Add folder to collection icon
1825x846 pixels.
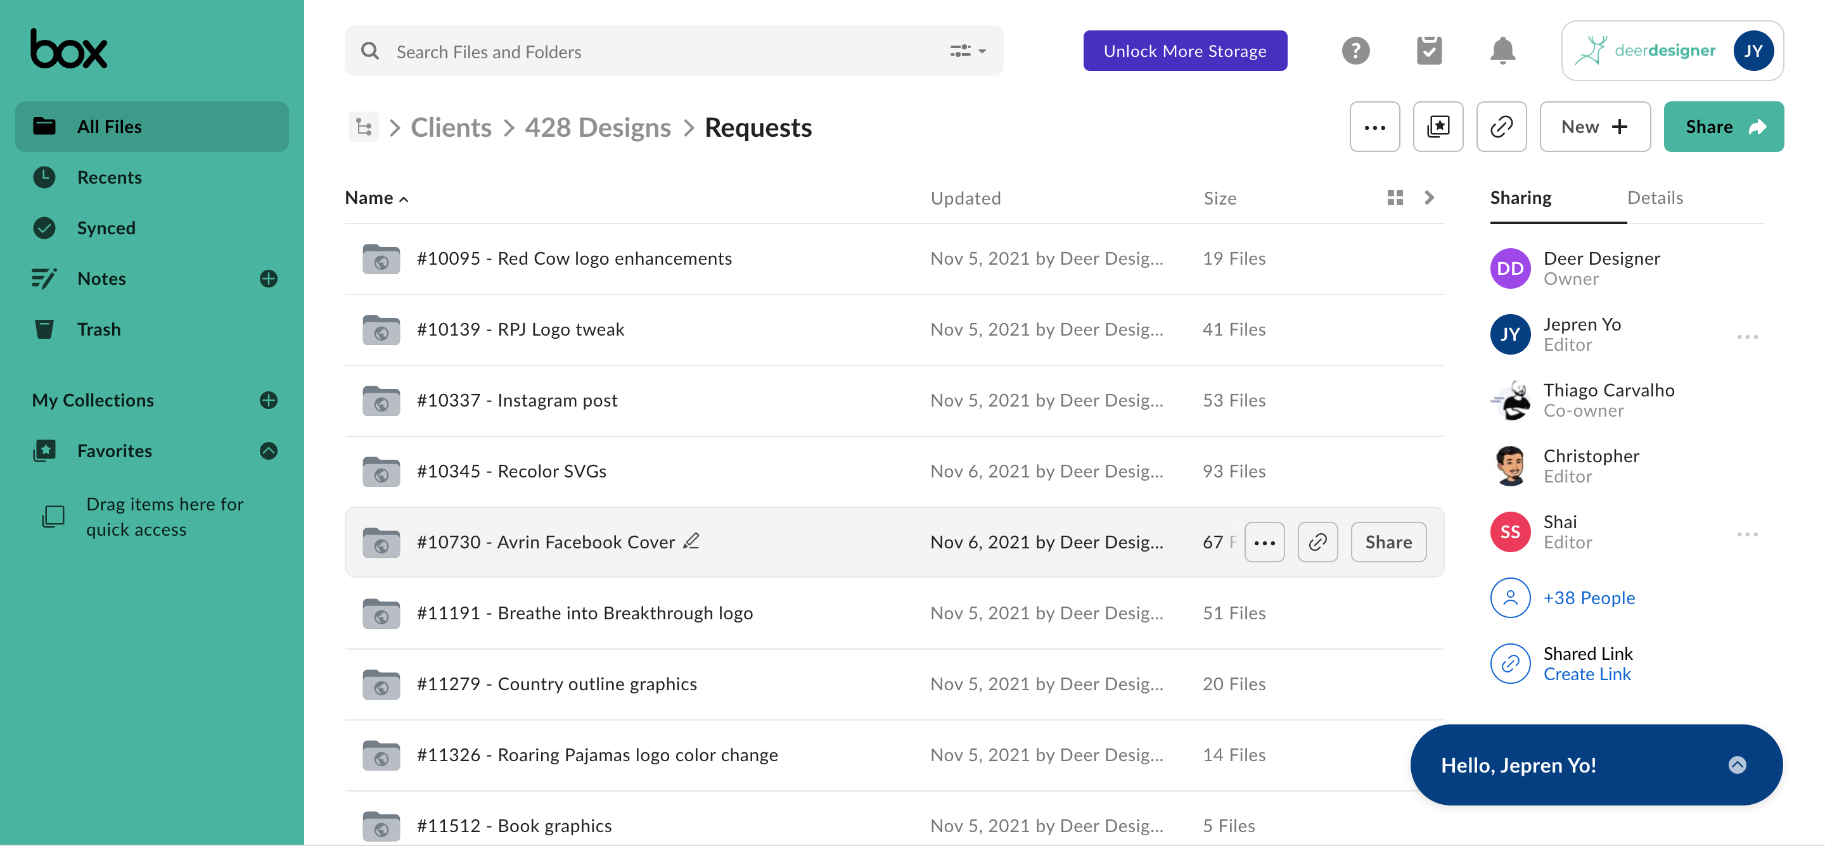[x=1437, y=127]
